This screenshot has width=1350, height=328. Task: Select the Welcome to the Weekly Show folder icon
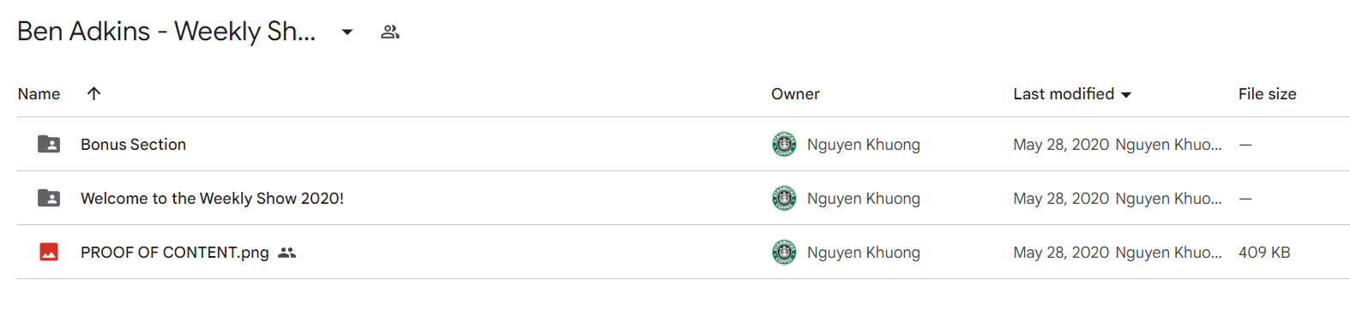coord(49,198)
